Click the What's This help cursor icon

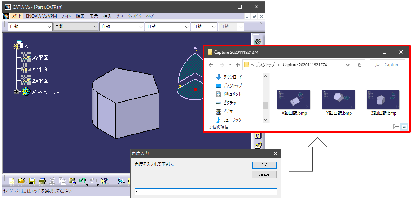[104, 181]
